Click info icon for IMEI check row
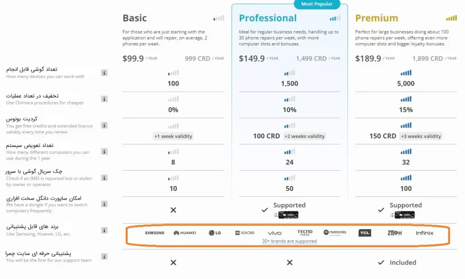The width and height of the screenshot is (465, 279). tap(104, 178)
